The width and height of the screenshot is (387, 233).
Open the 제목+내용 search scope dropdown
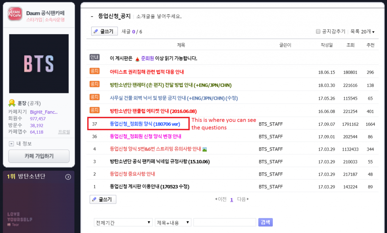tap(173, 222)
